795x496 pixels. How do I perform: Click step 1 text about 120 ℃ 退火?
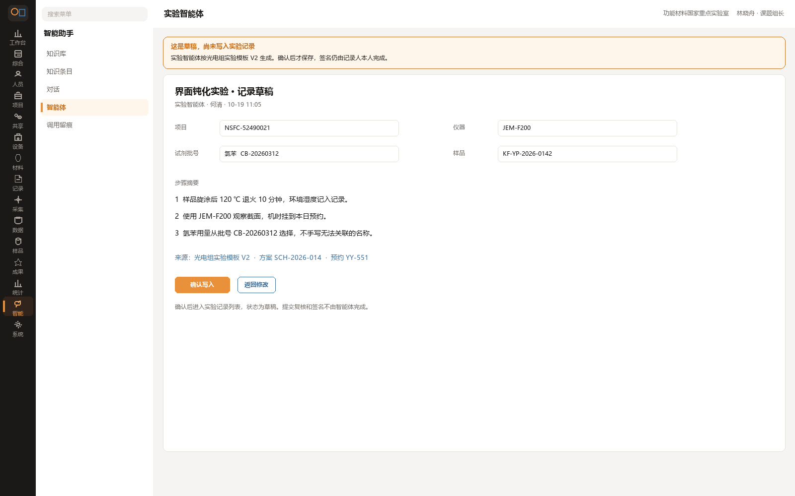coord(262,199)
